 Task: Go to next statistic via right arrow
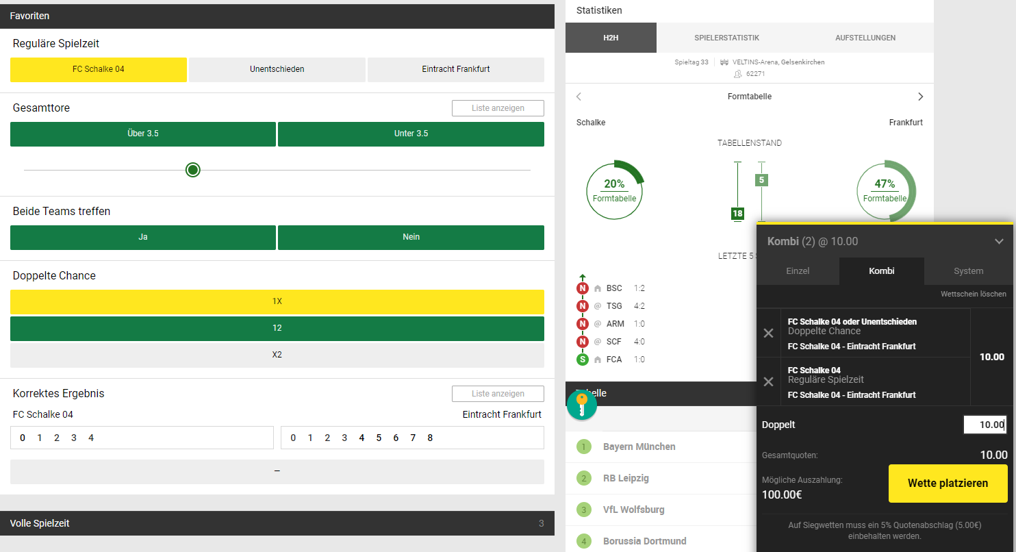tap(920, 97)
